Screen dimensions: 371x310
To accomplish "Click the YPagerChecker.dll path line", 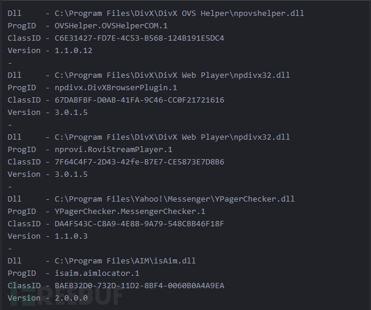I will 151,199.
